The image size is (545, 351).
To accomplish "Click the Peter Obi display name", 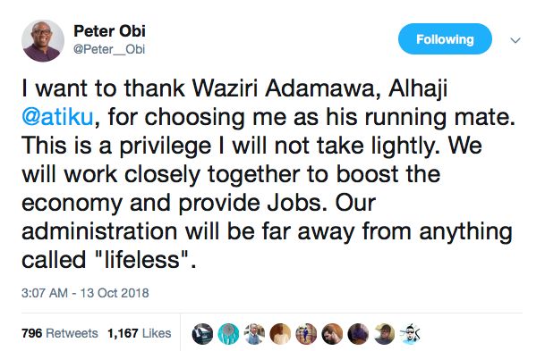I will coord(109,31).
